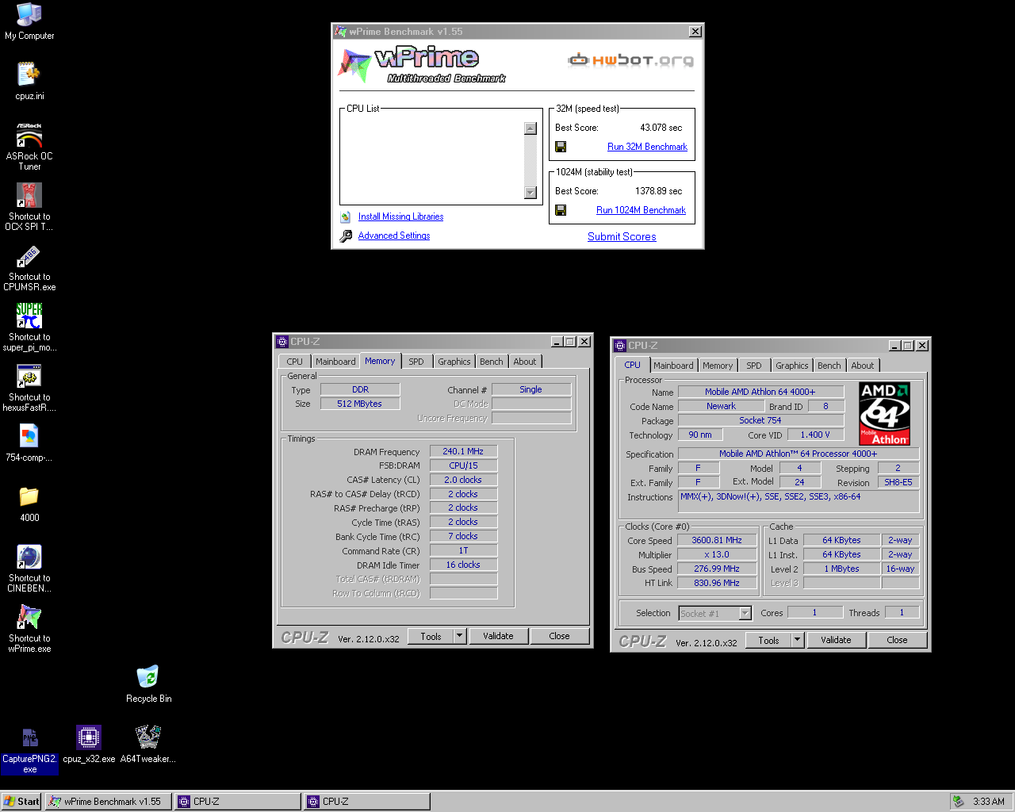Open the Windows Start menu
The width and height of the screenshot is (1015, 812).
21,802
